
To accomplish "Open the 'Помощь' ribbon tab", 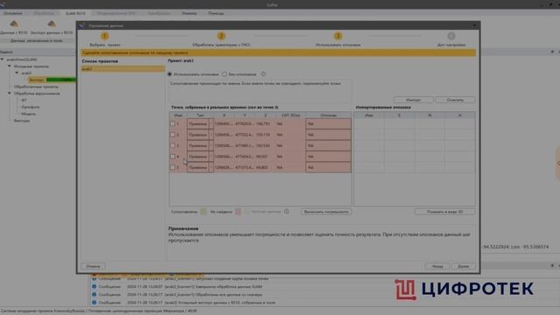I will pyautogui.click(x=216, y=13).
